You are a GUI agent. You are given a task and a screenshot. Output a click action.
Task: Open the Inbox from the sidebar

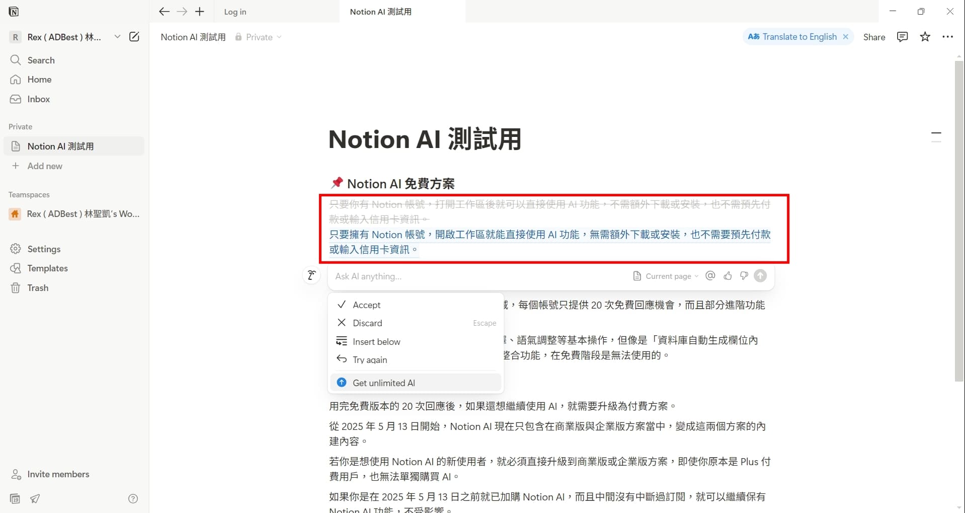tap(38, 99)
